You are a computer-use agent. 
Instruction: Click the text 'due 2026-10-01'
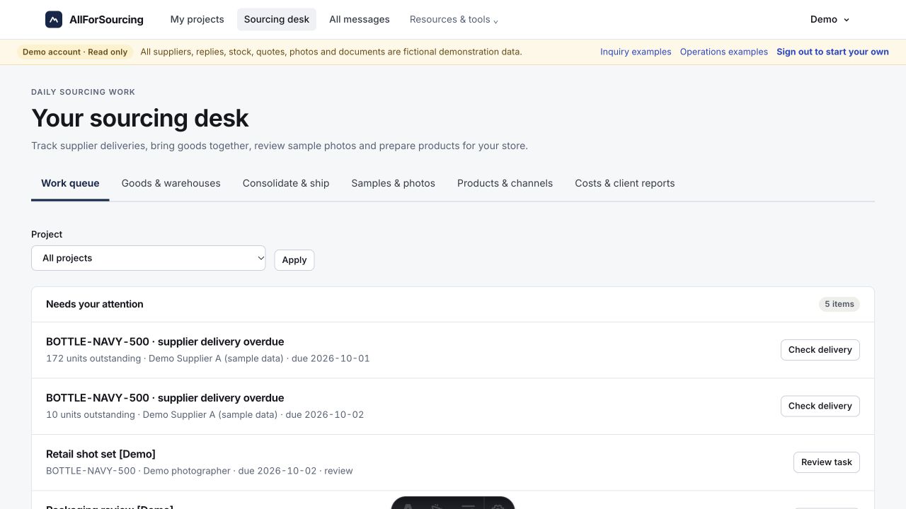tap(331, 358)
